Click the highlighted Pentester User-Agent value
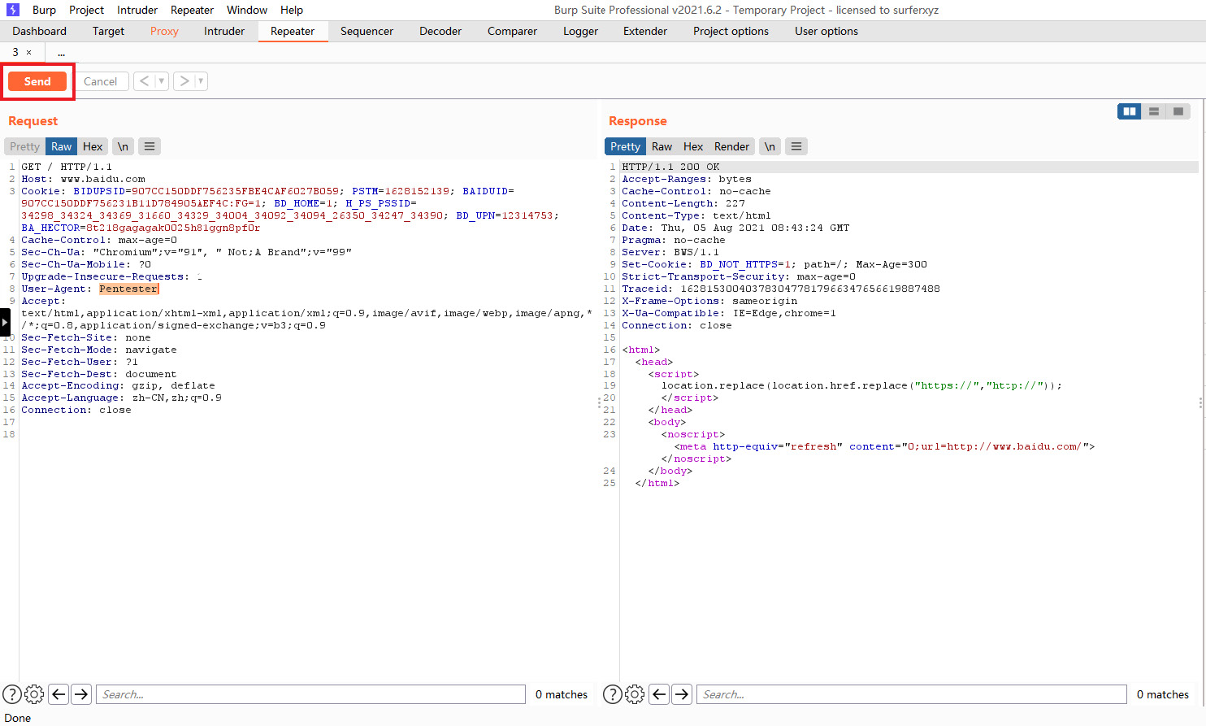This screenshot has height=726, width=1206. coord(128,289)
